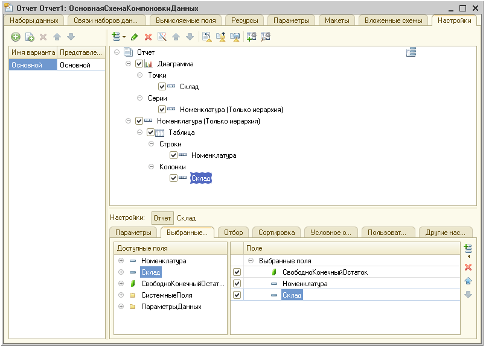The height and width of the screenshot is (347, 486).
Task: Expand the СистемныеПоля available fields node
Action: pyautogui.click(x=121, y=295)
